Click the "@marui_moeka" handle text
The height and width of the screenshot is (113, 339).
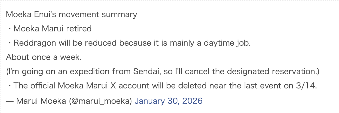[x=102, y=101]
